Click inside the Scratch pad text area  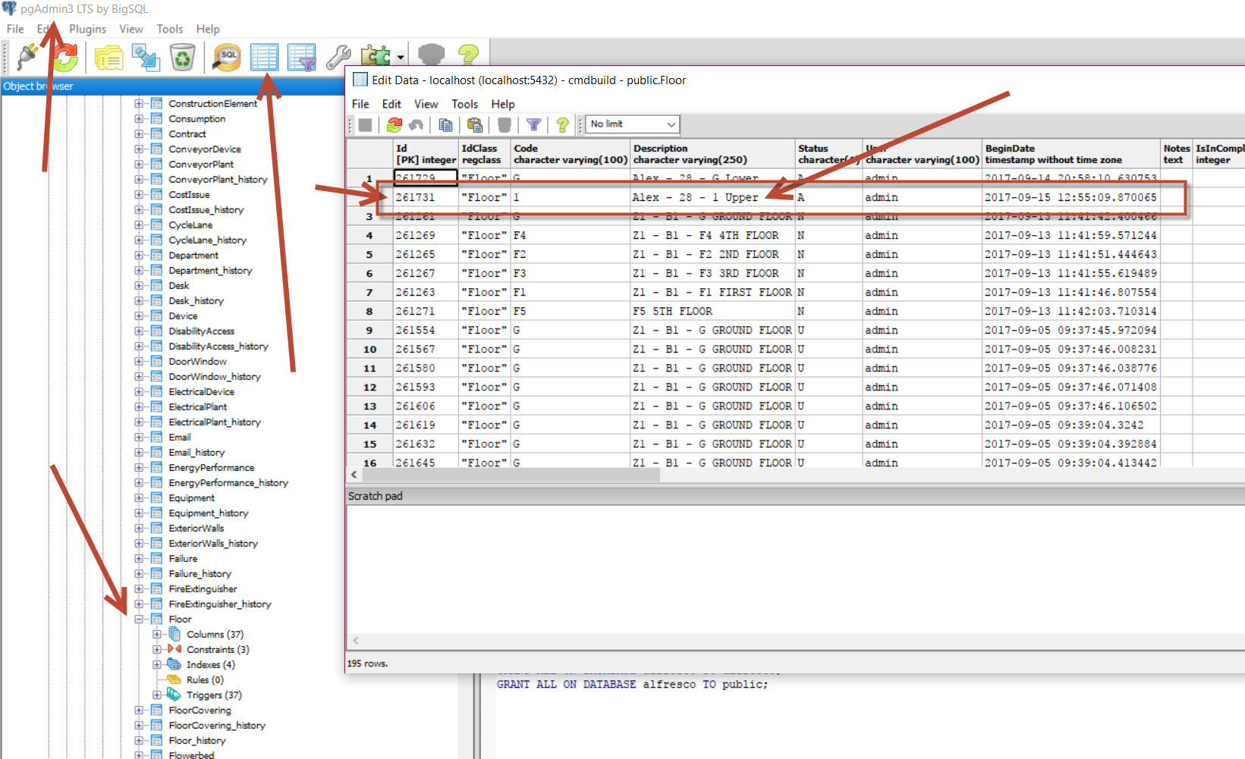759,569
